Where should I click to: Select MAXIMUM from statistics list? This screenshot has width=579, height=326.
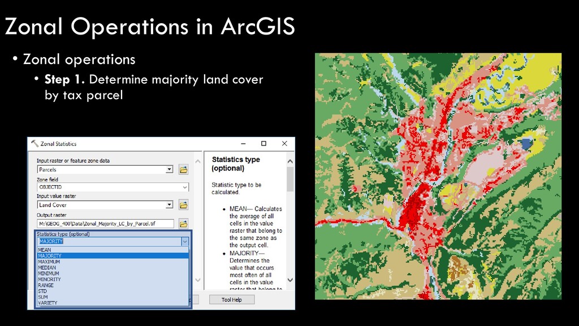coord(113,261)
